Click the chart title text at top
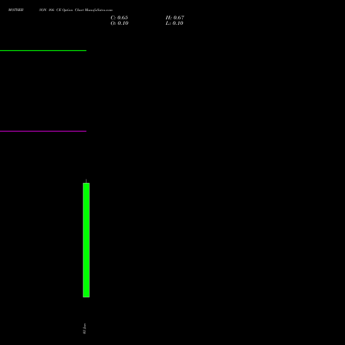 click(x=60, y=10)
